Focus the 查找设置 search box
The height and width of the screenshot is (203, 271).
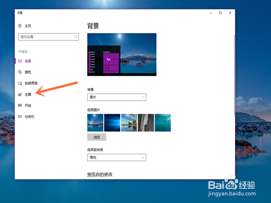(48, 37)
